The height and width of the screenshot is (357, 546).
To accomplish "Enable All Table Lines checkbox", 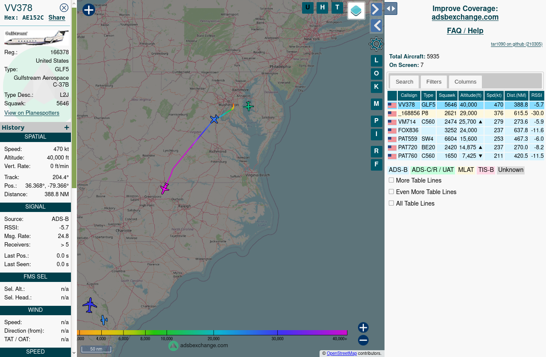I will 391,203.
